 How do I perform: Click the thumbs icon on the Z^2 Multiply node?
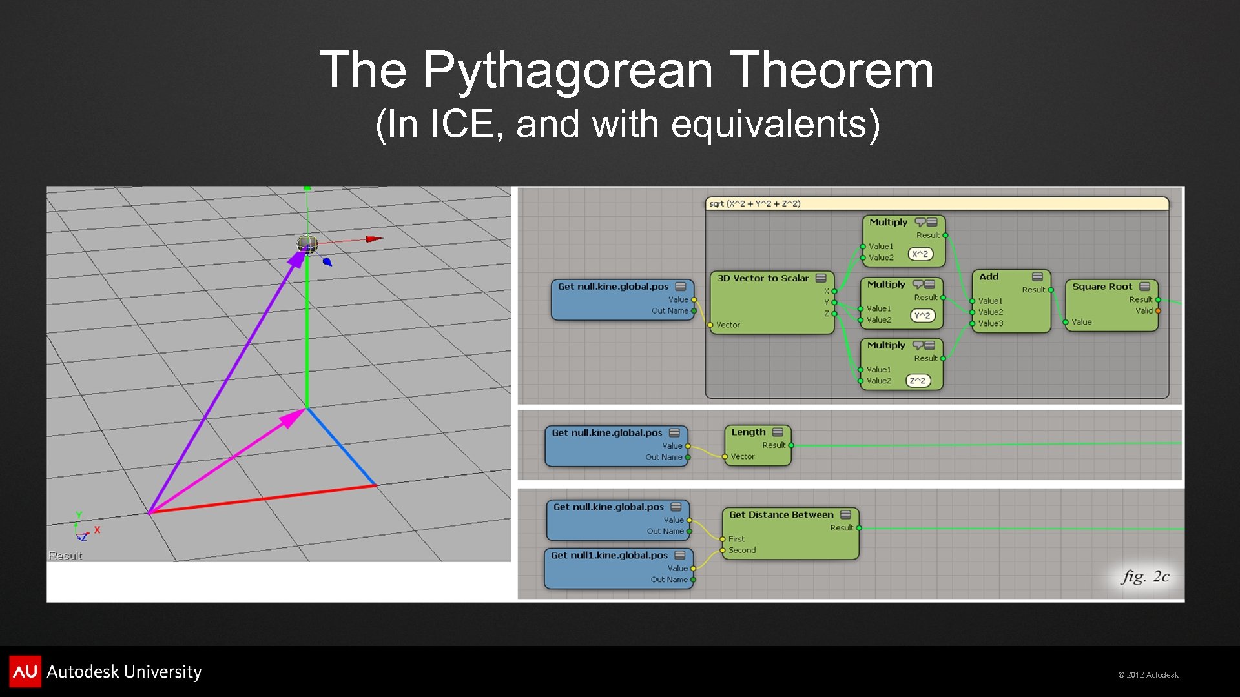point(916,345)
